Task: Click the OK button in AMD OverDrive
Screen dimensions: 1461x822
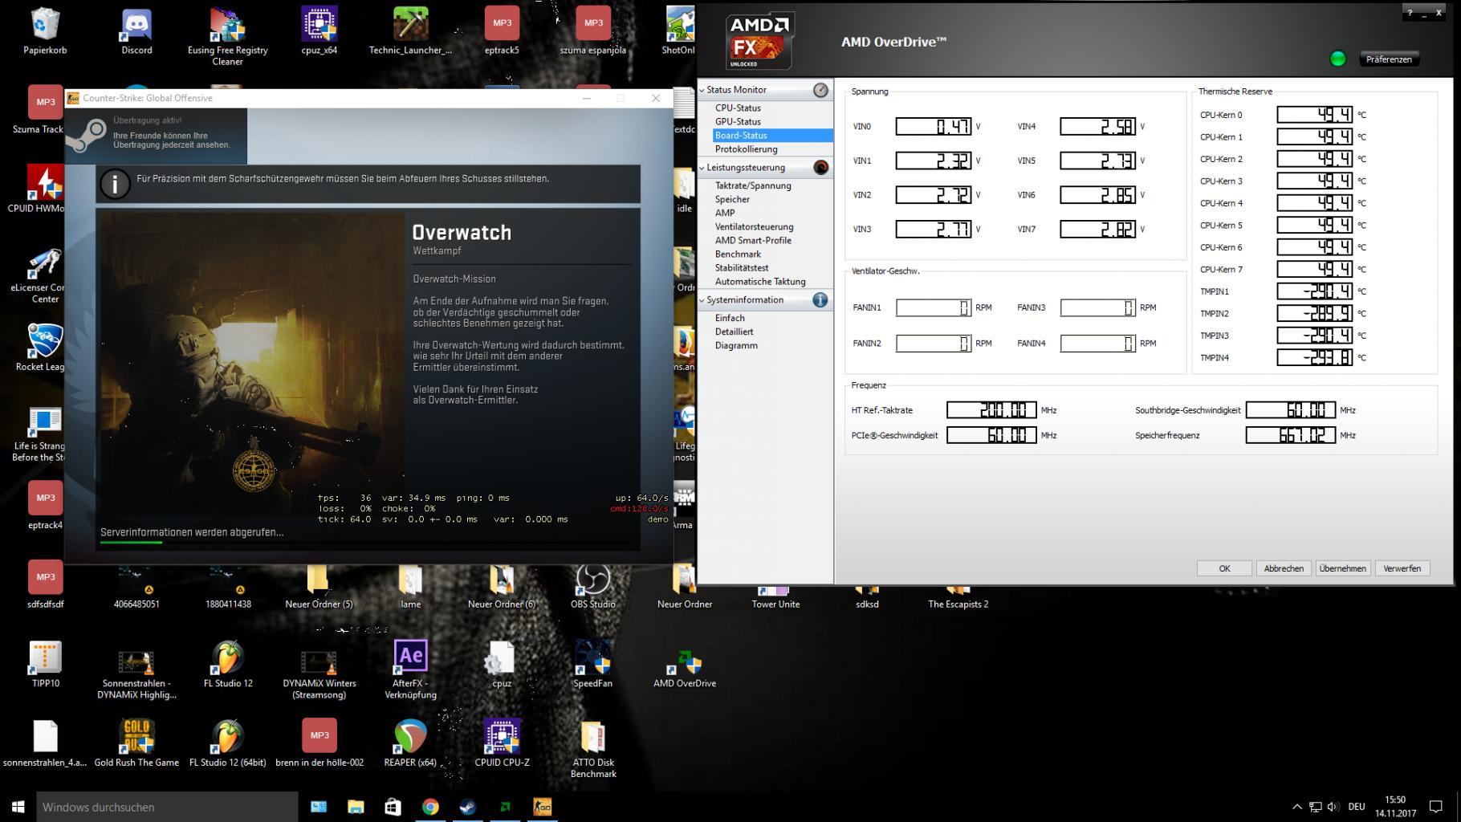Action: pos(1224,568)
